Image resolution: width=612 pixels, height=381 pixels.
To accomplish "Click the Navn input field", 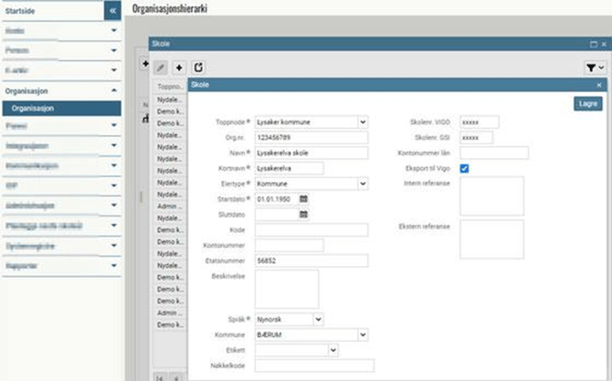I will pyautogui.click(x=311, y=153).
